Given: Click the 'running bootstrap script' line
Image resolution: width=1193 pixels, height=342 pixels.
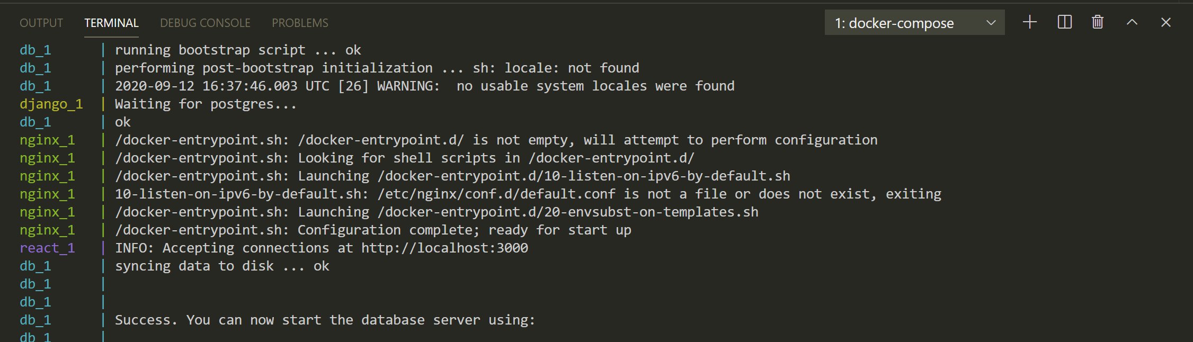Looking at the screenshot, I should click(237, 50).
